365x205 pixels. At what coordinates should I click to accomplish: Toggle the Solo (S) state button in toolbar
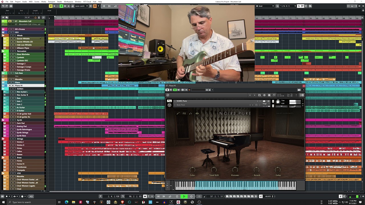point(54,6)
